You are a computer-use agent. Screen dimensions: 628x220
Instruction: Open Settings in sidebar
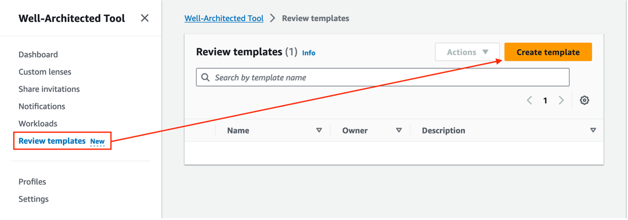[x=33, y=199]
